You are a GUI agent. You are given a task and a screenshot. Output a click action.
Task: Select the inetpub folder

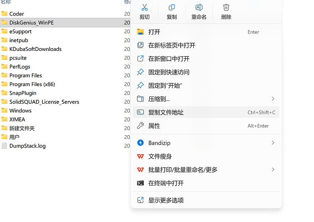point(19,40)
